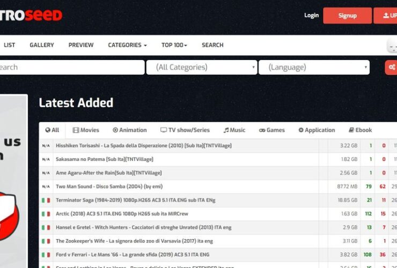
Task: Select the Games tab
Action: coord(272,130)
